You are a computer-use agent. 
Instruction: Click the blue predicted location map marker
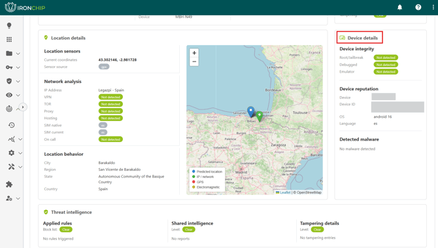point(251,111)
